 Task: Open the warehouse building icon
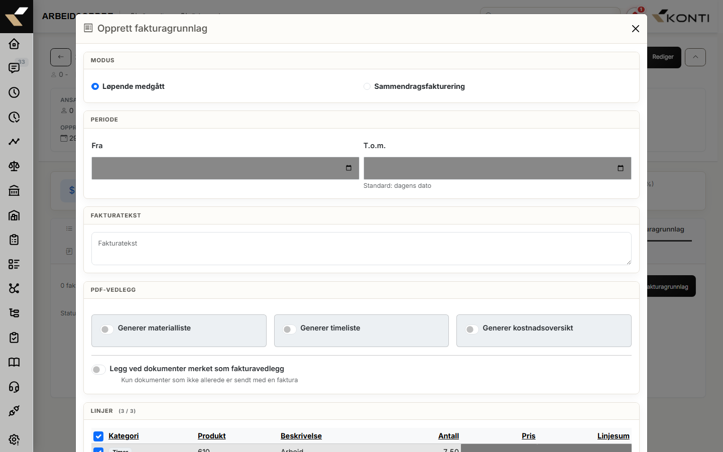pos(14,215)
